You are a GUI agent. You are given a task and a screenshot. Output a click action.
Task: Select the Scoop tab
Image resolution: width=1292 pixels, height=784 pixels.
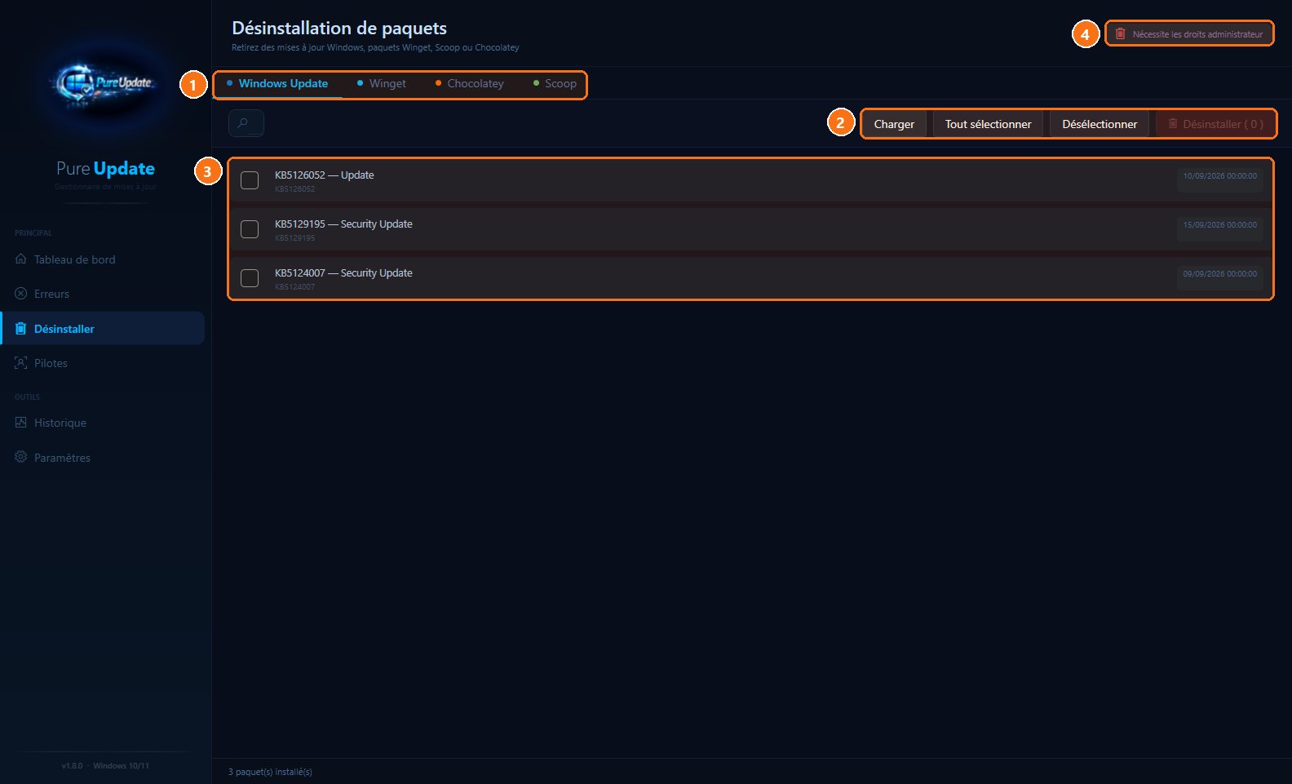pos(555,83)
